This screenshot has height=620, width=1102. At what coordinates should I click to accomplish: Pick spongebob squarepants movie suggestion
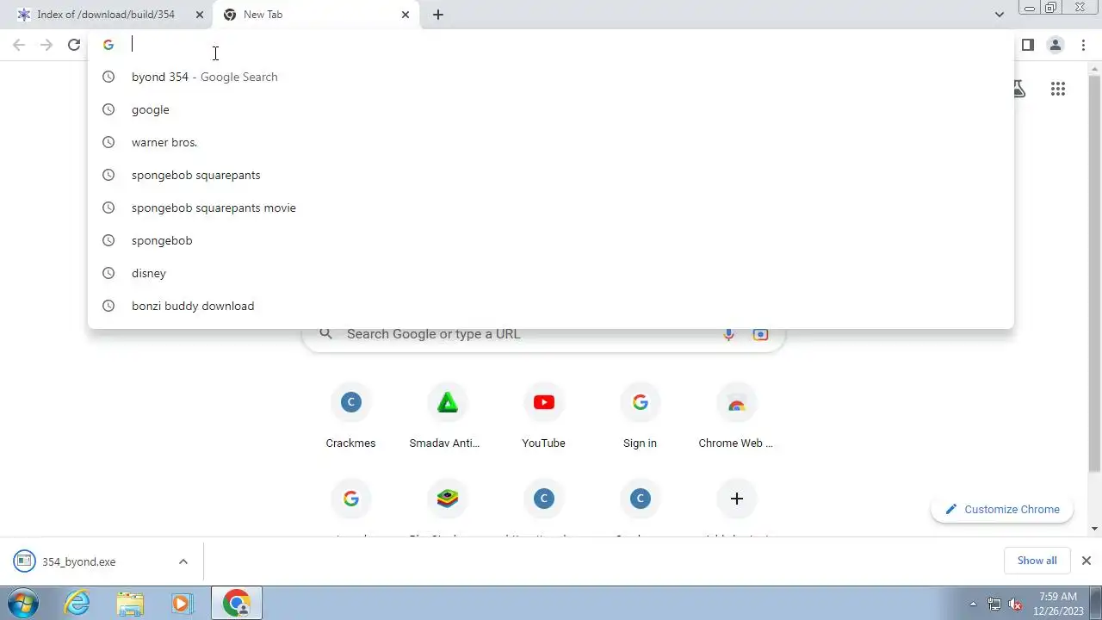(x=551, y=208)
